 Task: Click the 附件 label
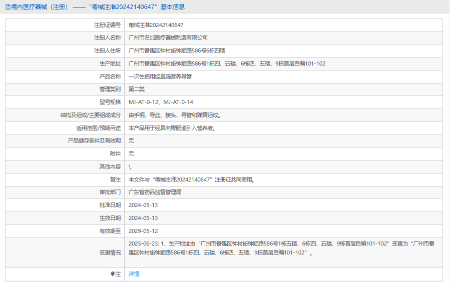[x=115, y=153]
